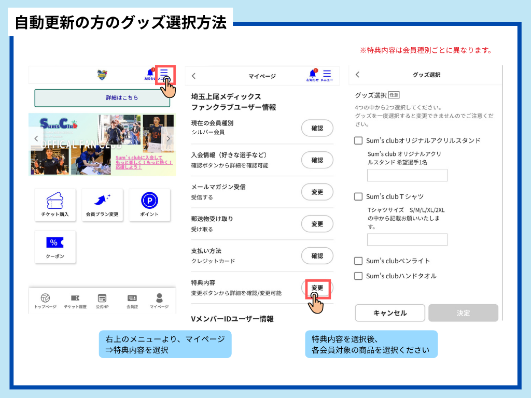
Task: Open notifications bell on home screen
Action: click(x=150, y=75)
